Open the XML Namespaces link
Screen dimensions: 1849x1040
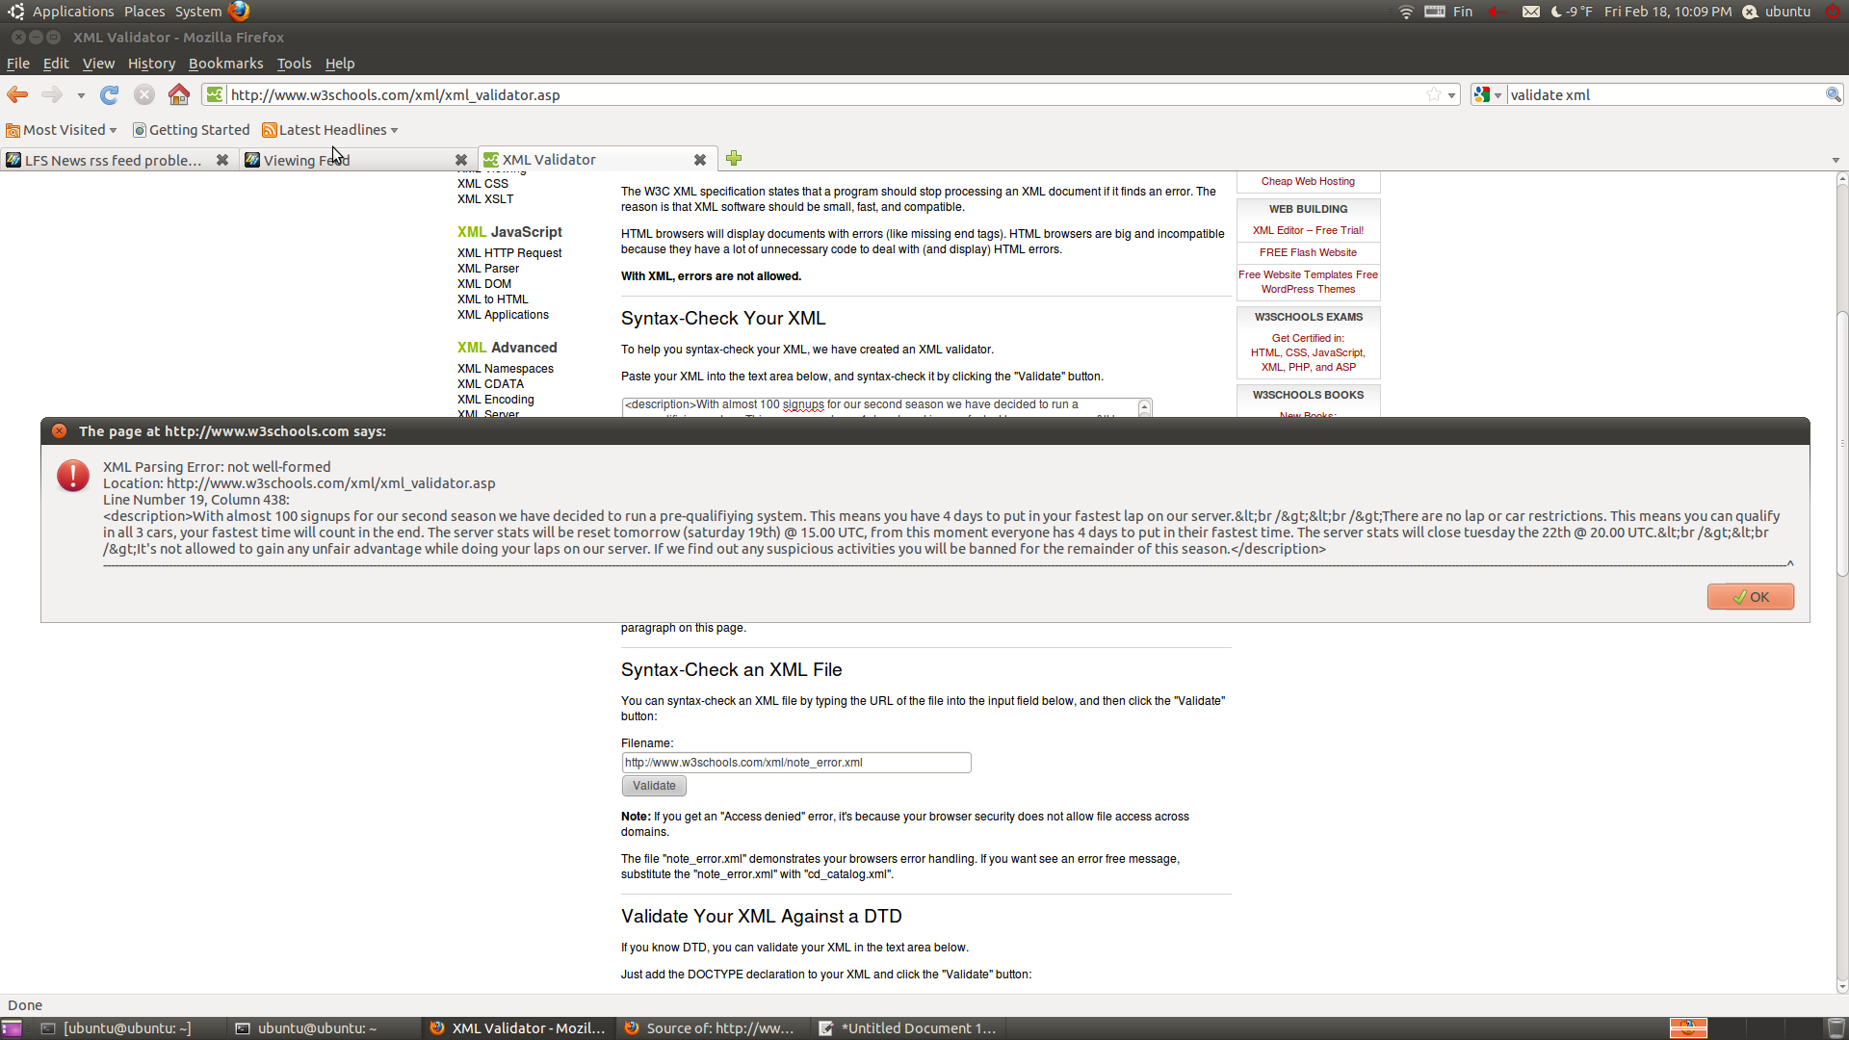tap(505, 369)
